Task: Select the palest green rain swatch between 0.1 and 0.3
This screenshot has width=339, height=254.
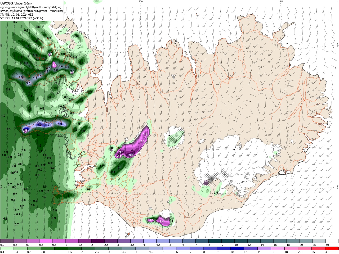Action: (7, 248)
